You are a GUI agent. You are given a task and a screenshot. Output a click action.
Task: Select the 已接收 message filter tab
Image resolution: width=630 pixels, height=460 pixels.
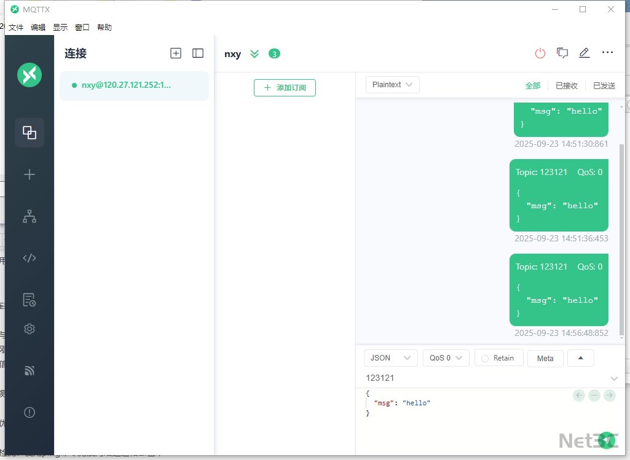(567, 85)
